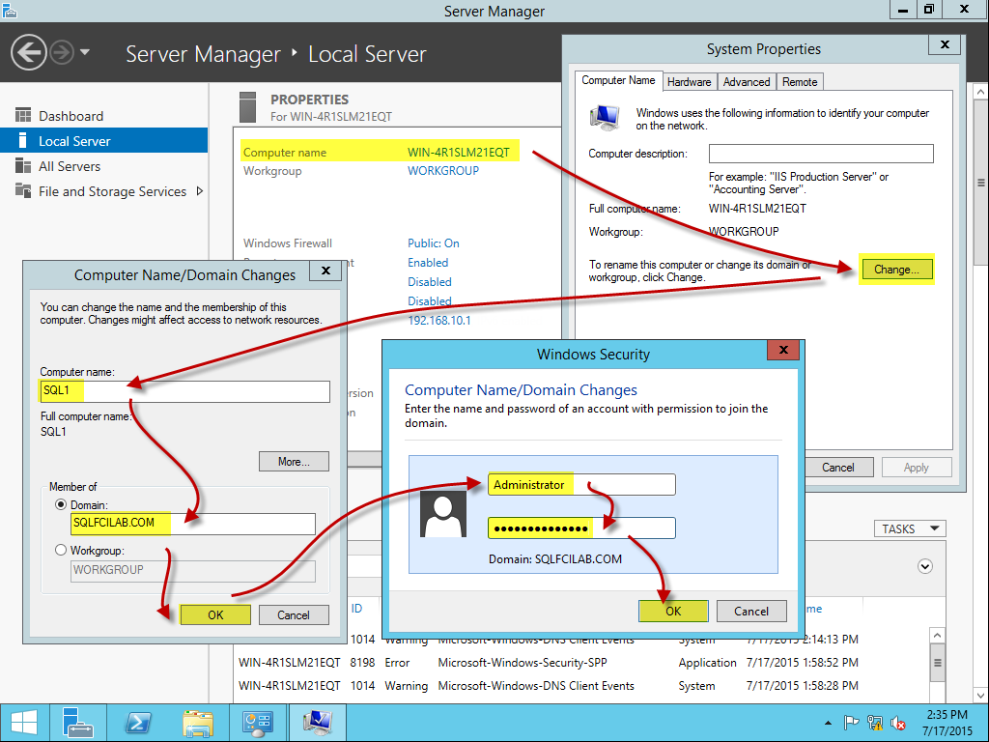The width and height of the screenshot is (989, 742).
Task: Click the events list scroll-up arrow
Action: 937,636
